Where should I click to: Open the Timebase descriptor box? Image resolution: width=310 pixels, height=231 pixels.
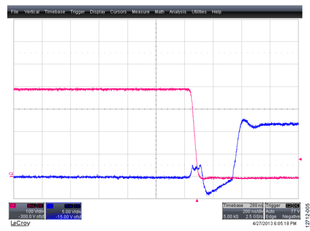(x=243, y=211)
